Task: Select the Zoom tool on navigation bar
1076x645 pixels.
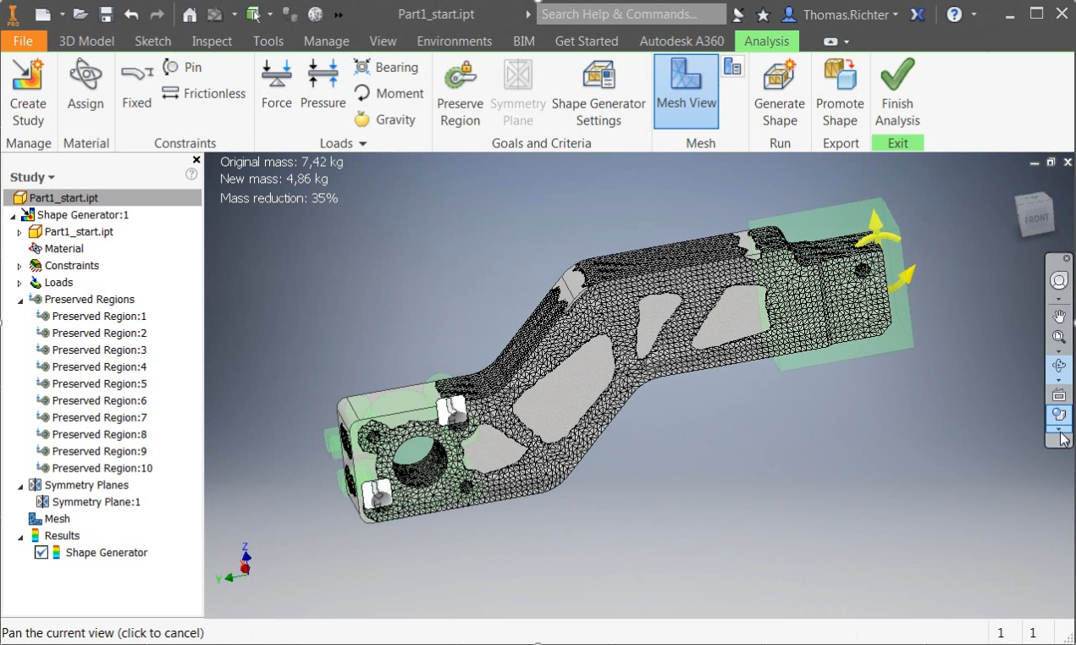Action: [x=1058, y=337]
